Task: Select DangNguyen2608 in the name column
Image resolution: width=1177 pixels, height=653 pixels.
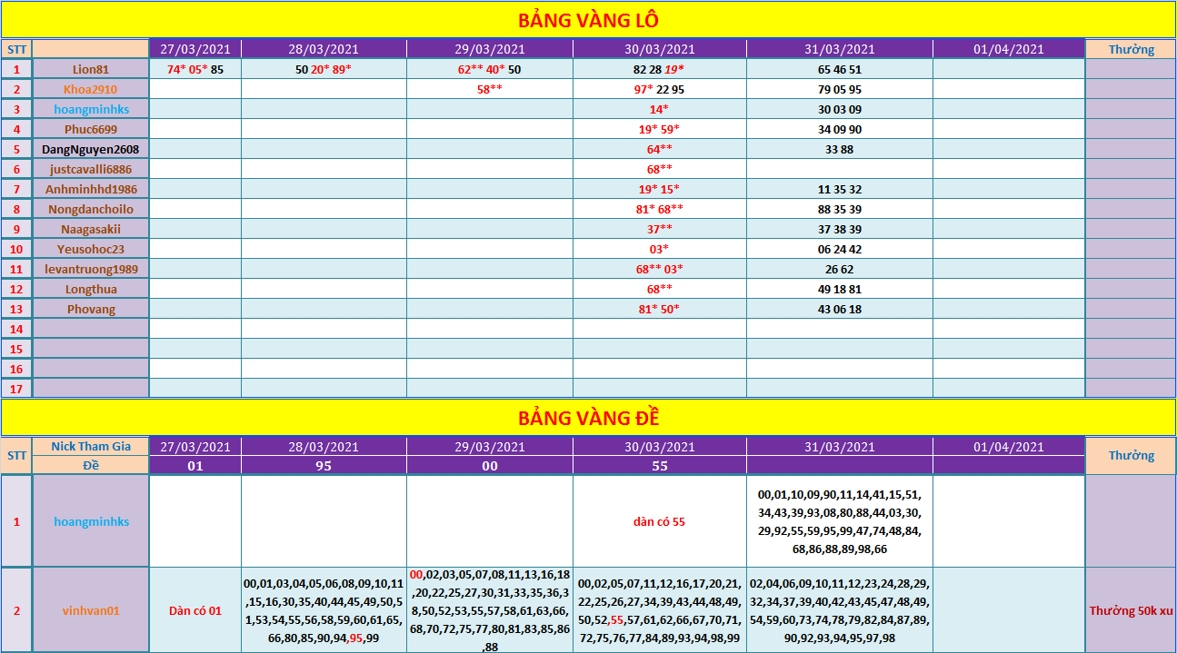Action: point(91,149)
